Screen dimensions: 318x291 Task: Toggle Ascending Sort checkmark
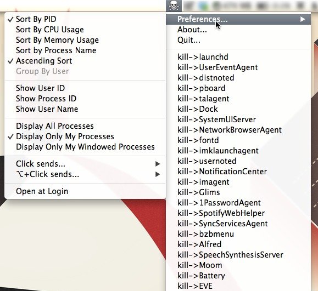(x=85, y=61)
